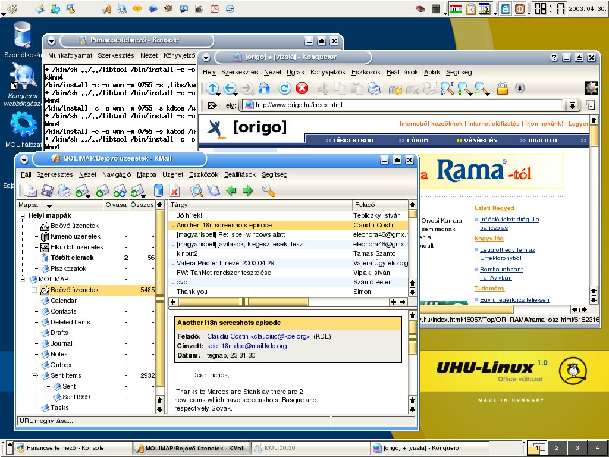Click the wrench configure icon in KMail
The image size is (609, 457).
(x=269, y=191)
